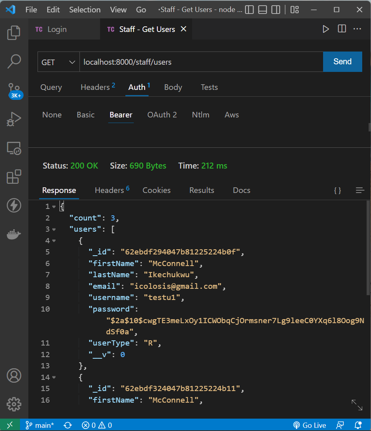Open the response lines menu icon
Screen dimensions: 371x431
click(x=360, y=190)
